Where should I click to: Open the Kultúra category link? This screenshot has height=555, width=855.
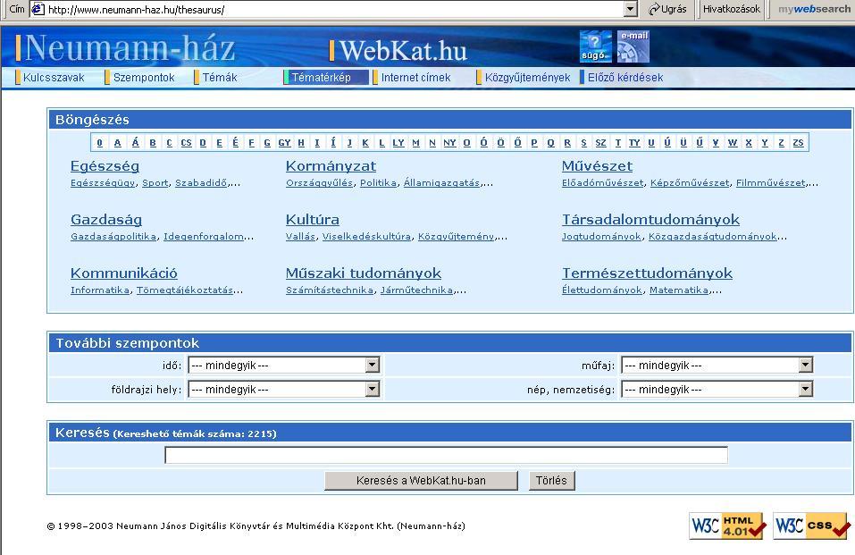click(313, 219)
